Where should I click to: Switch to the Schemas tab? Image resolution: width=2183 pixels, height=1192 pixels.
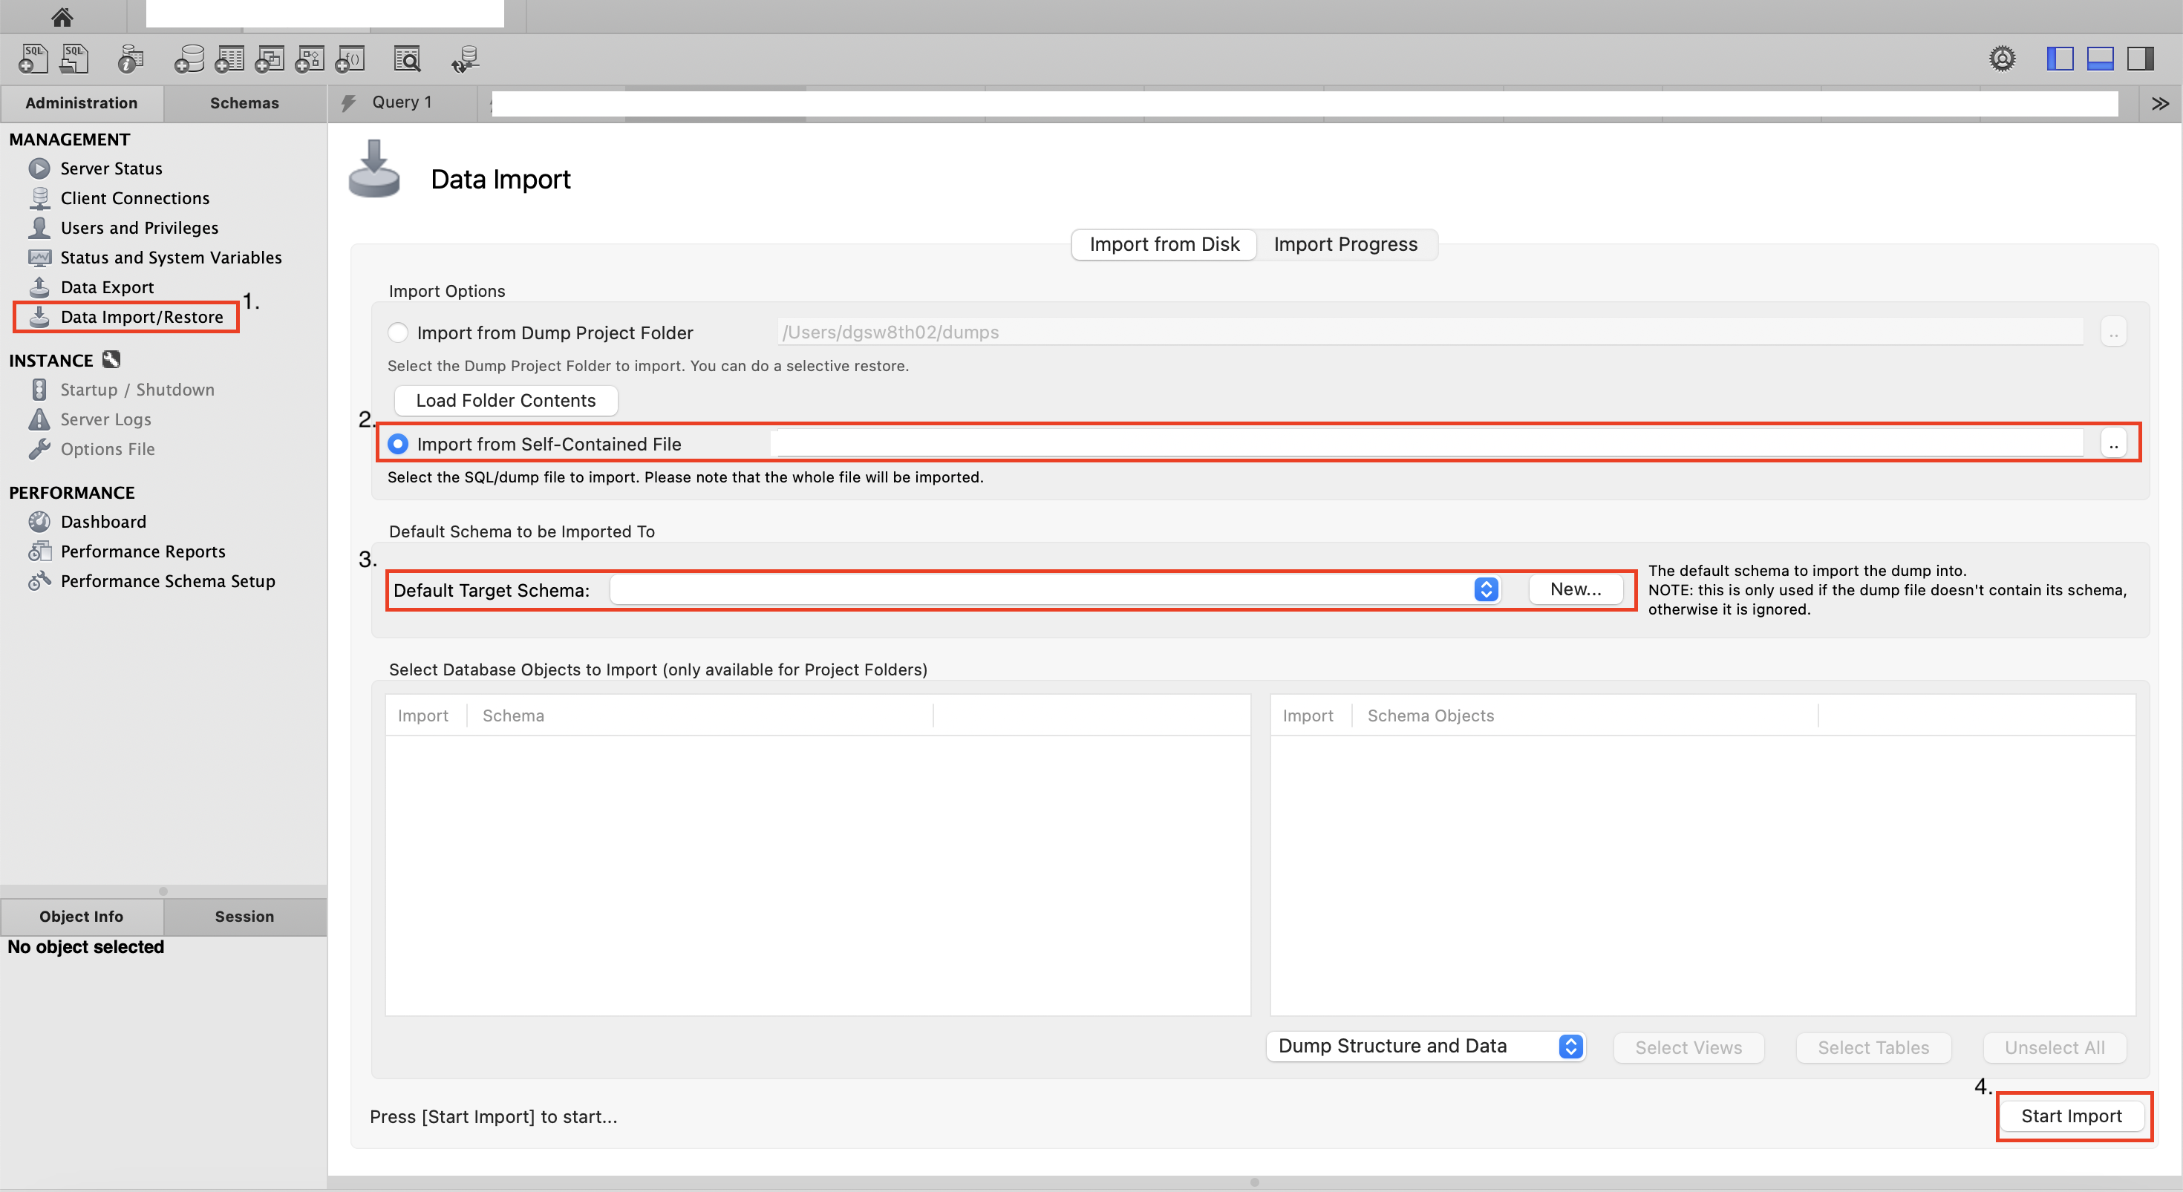coord(244,102)
